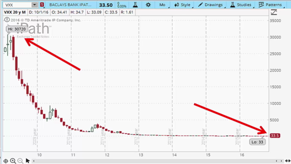Click the Hi: 30720 bubble

coord(17,29)
